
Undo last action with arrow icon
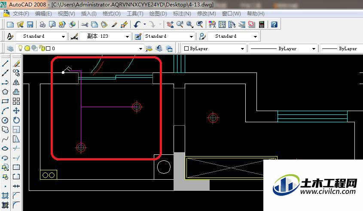pos(137,24)
